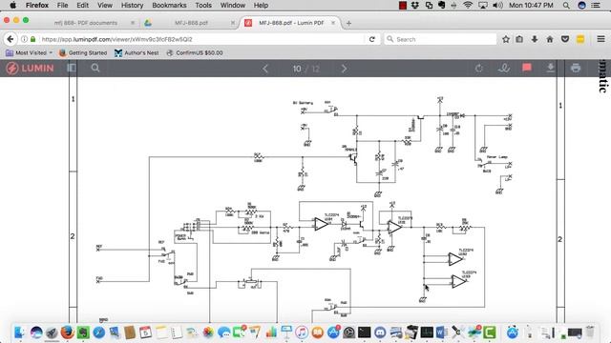Open a new Firefox tab
Screen dimensions: 611x343
click(348, 23)
